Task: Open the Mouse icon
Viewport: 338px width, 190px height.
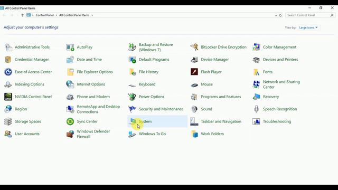Action: 194,85
